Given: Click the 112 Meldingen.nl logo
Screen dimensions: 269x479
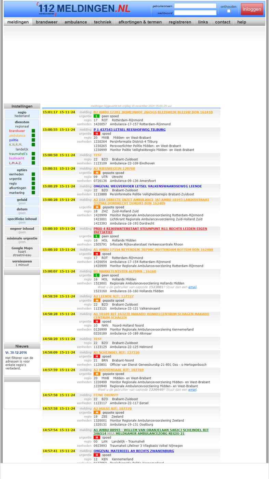Looking at the screenshot, I should click(84, 9).
